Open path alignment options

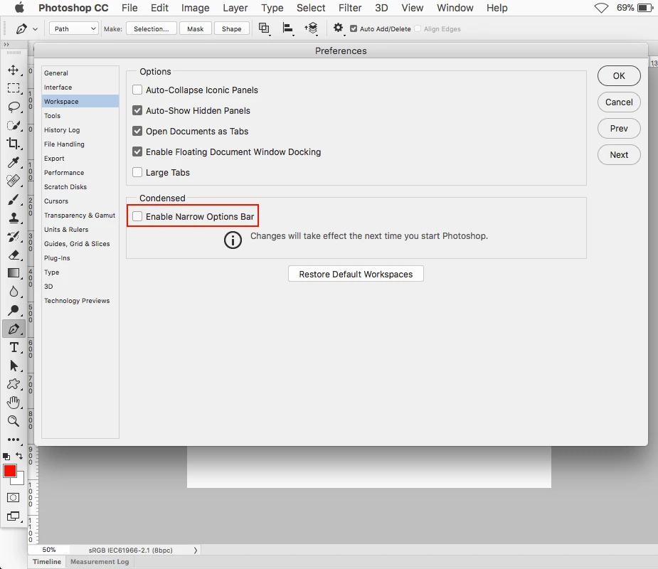click(x=288, y=28)
